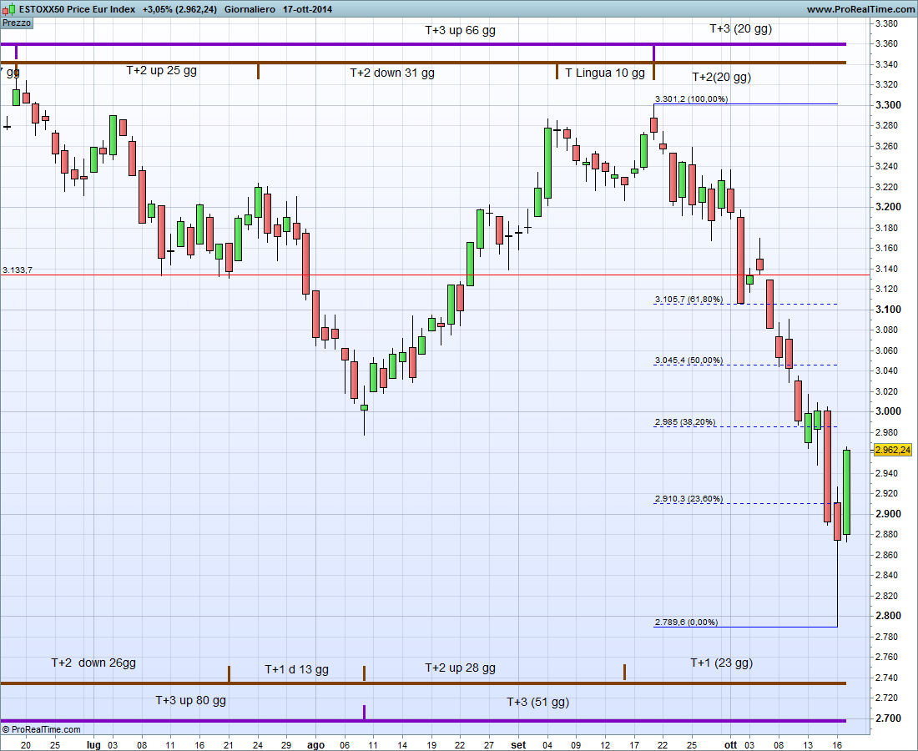This screenshot has height=751, width=918.
Task: Click the 2.800 price axis value
Action: (888, 616)
